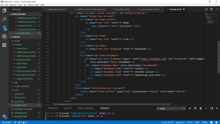Move the panel to the right side

pos(211,108)
